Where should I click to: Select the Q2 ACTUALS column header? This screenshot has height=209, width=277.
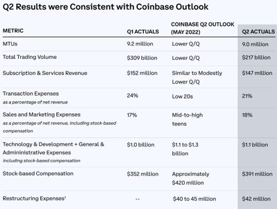258,32
